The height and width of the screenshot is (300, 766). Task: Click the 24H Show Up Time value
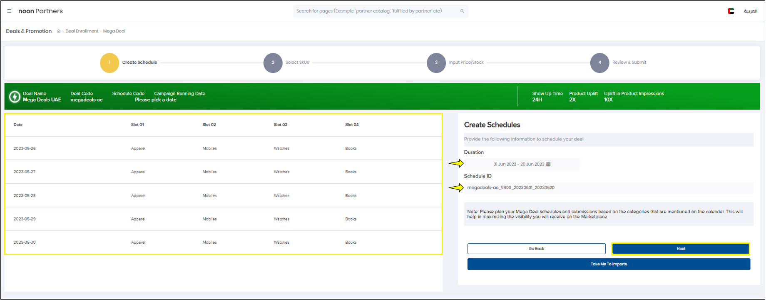coord(537,100)
